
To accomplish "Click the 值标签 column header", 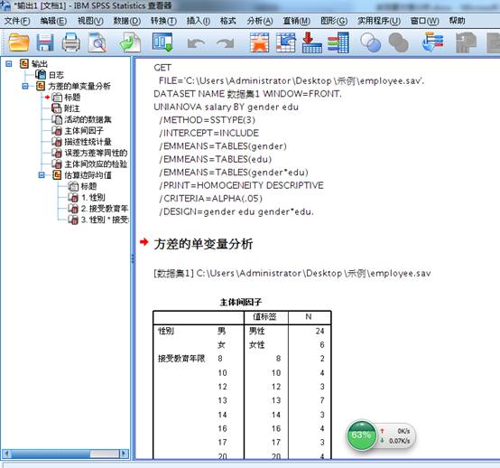I will pos(264,317).
